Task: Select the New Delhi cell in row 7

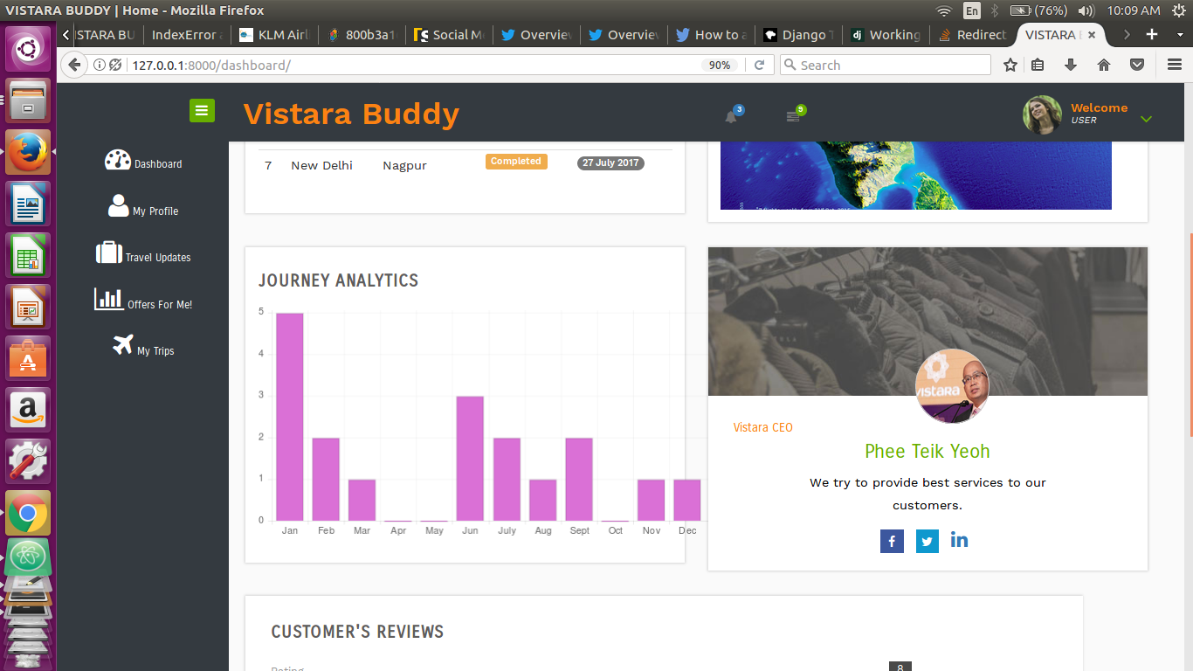Action: click(x=322, y=165)
